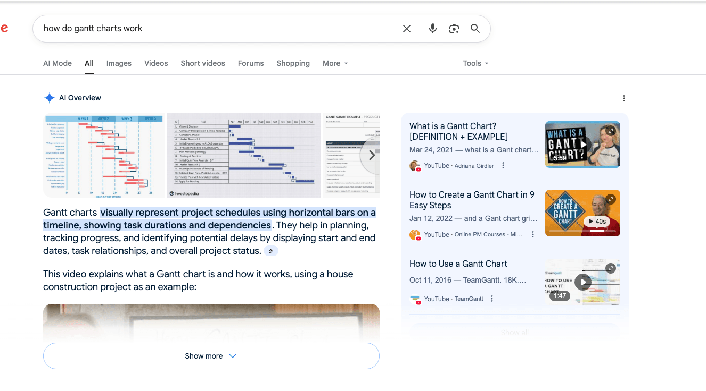Open AI Overview three-dot options menu
Screen dimensions: 706x391
[x=624, y=98]
